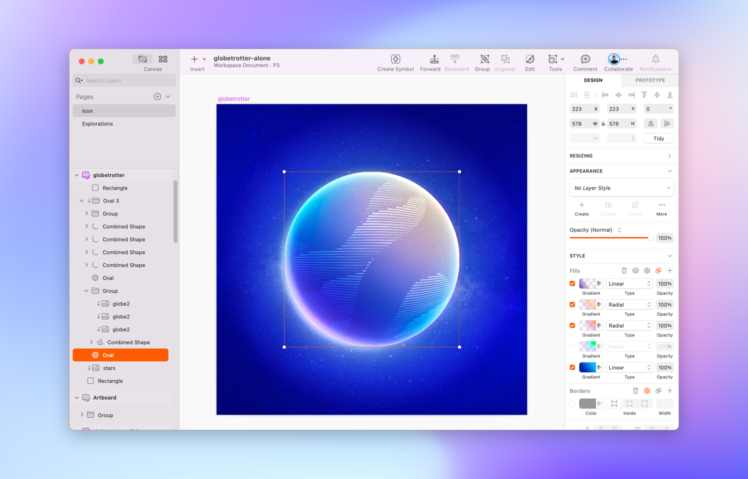Open the first fill's Linear type dropdown
Viewport: 748px width, 479px height.
tap(629, 283)
